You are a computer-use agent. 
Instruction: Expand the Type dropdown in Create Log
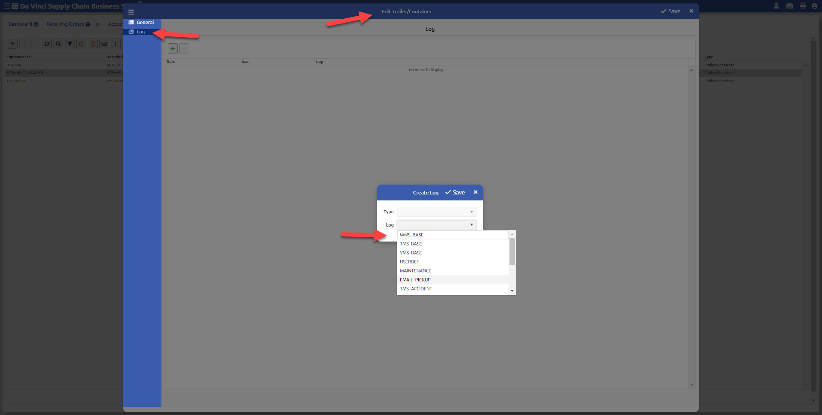tap(436, 212)
